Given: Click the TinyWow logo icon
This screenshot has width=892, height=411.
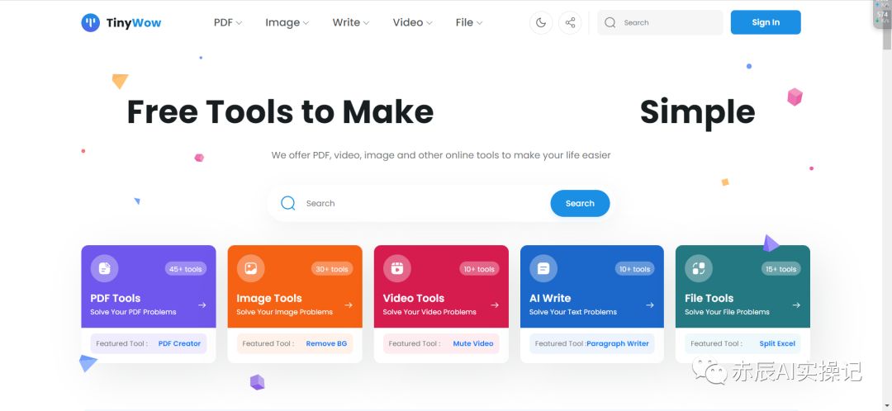Looking at the screenshot, I should (91, 23).
